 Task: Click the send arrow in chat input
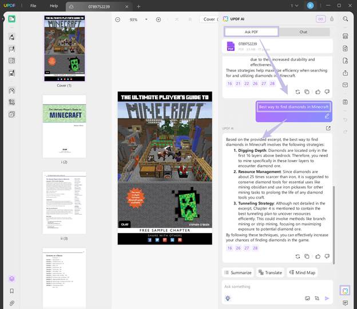[327, 298]
